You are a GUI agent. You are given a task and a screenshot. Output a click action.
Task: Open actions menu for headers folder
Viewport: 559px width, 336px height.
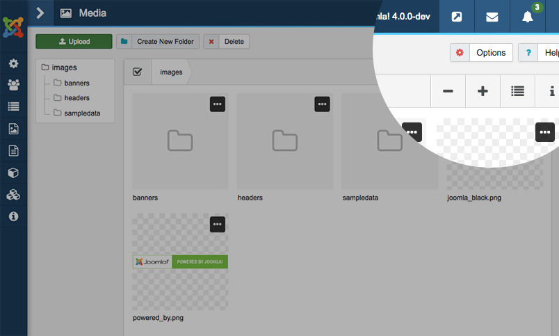(x=322, y=104)
